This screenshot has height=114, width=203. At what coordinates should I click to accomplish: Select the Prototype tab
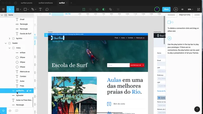[x=185, y=15]
